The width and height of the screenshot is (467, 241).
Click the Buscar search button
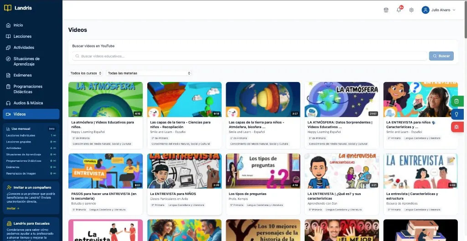click(x=441, y=56)
